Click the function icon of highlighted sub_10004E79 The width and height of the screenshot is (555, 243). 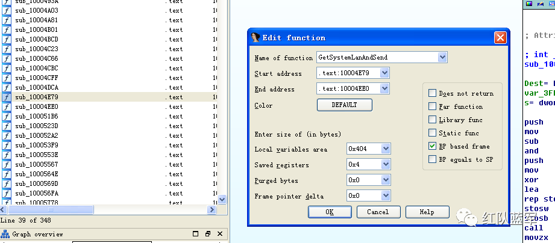click(x=7, y=97)
